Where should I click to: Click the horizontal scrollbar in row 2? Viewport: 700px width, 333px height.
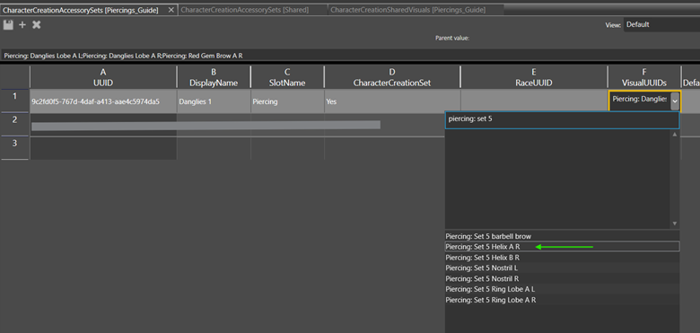click(206, 126)
